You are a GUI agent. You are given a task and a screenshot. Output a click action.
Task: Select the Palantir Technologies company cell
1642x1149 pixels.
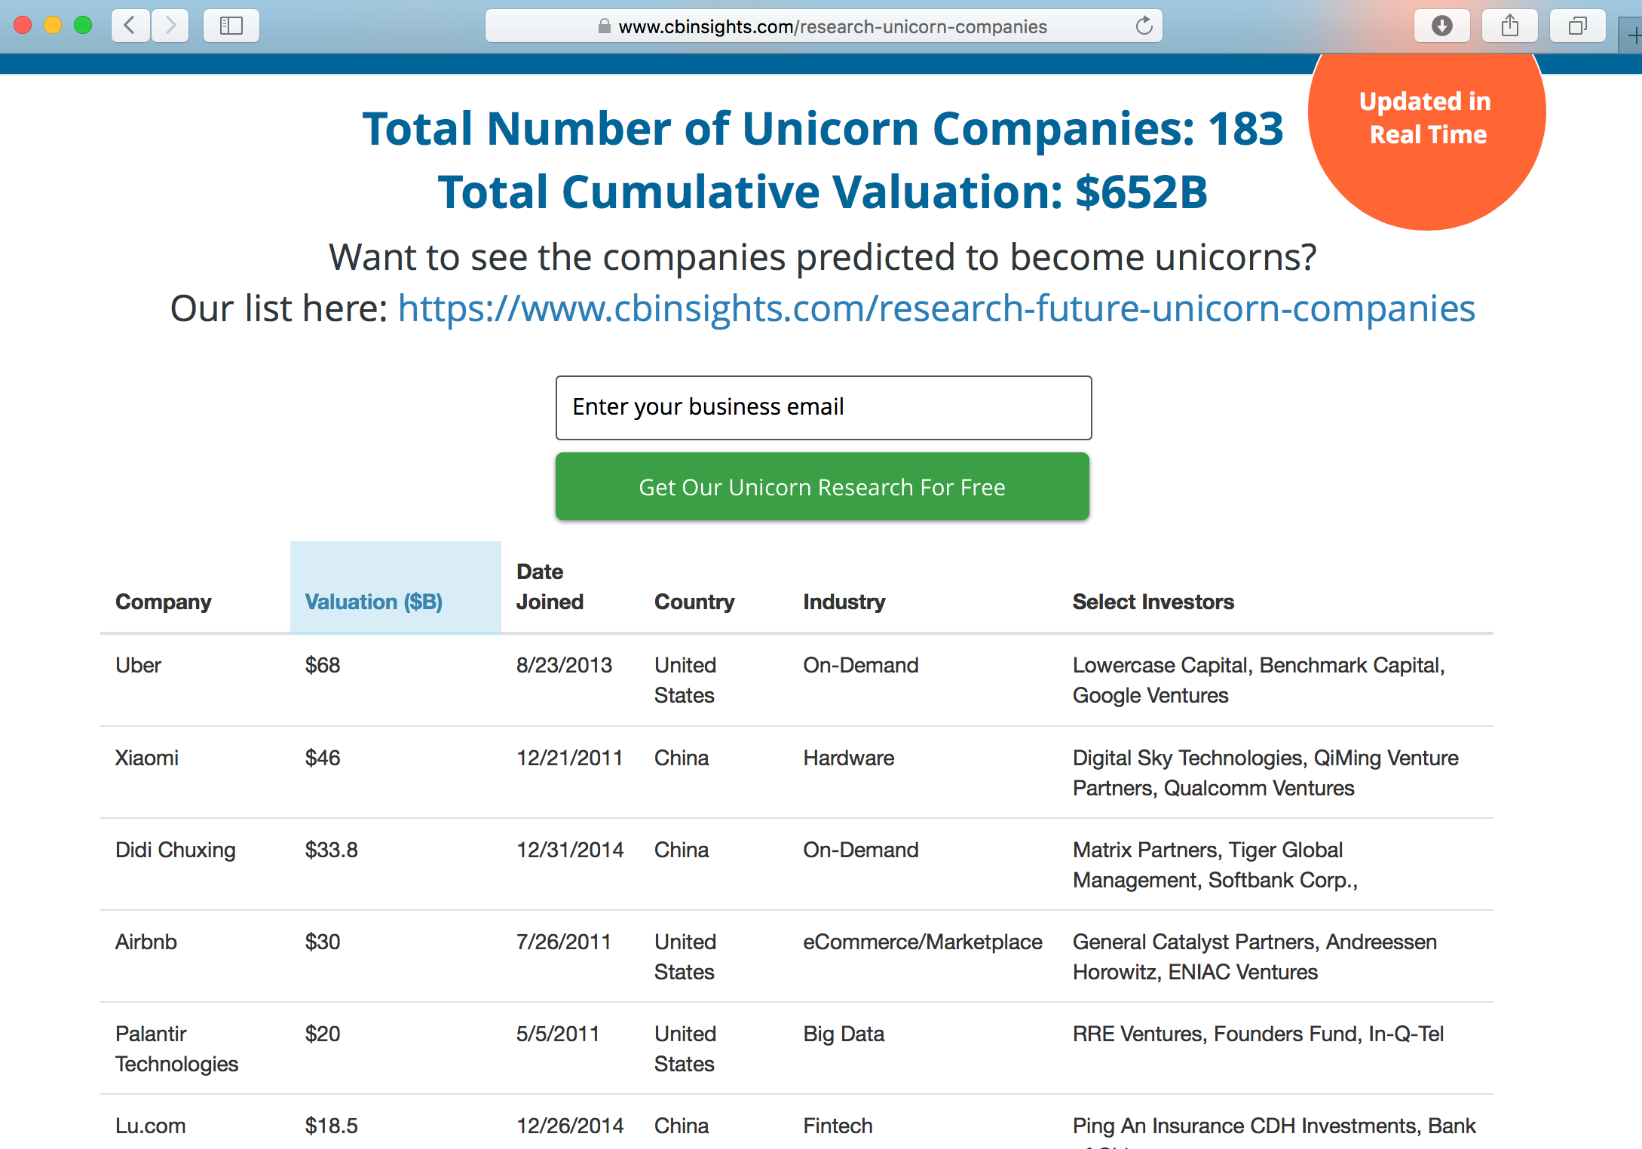pyautogui.click(x=177, y=1049)
